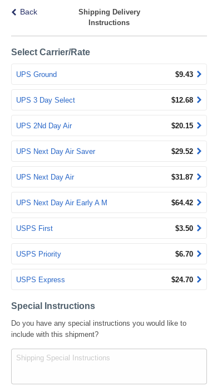Click the arrow icon next to $31.87
Screen dimensions: 217x391
[x=199, y=177]
